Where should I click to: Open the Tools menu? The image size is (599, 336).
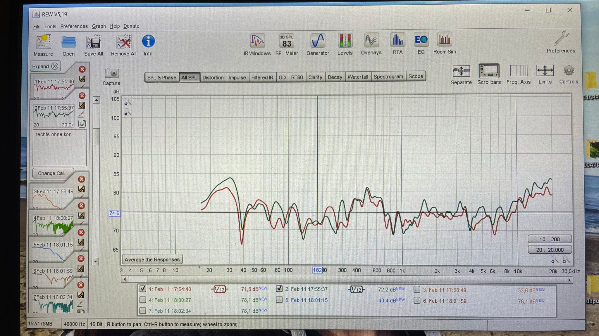pos(50,27)
